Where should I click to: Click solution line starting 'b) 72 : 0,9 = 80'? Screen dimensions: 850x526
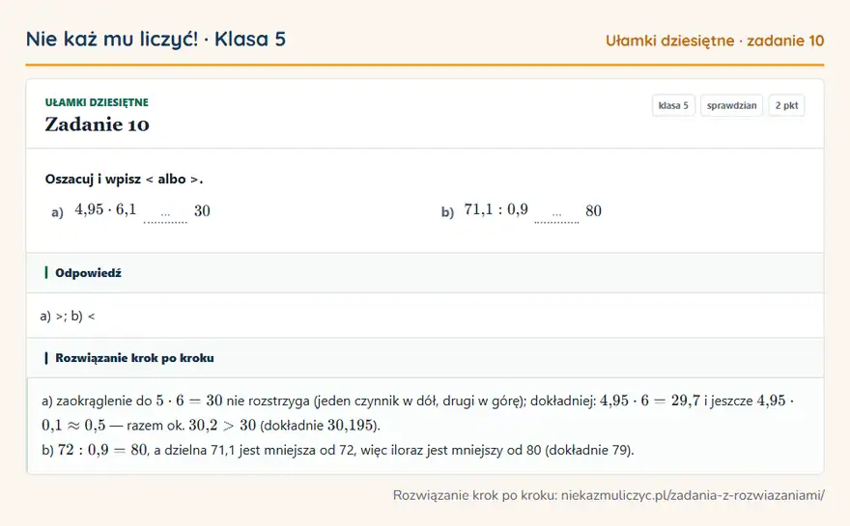click(338, 450)
